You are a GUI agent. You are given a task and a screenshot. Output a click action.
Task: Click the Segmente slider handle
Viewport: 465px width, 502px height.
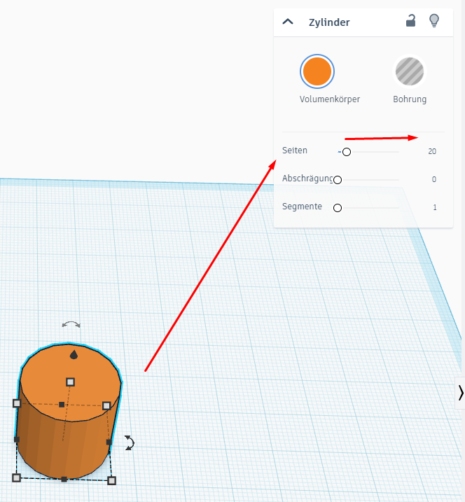338,208
